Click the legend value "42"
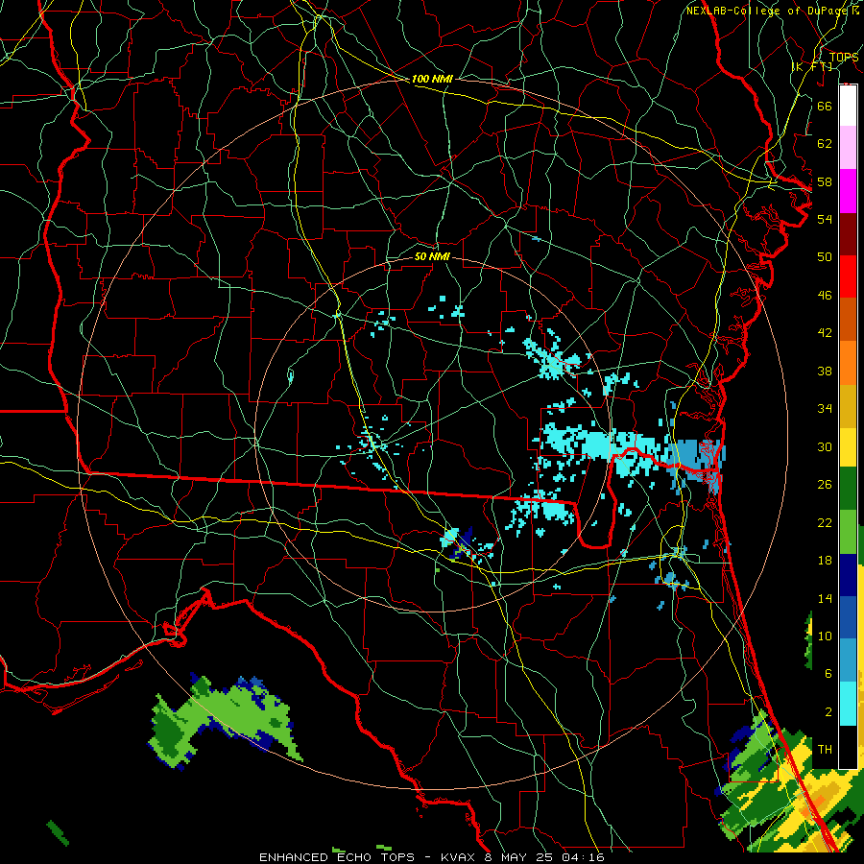 [825, 332]
